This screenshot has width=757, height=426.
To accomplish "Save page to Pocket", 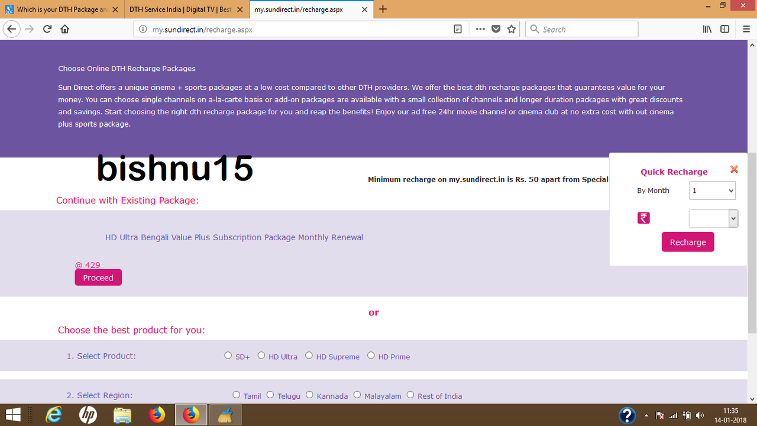I will pyautogui.click(x=496, y=29).
